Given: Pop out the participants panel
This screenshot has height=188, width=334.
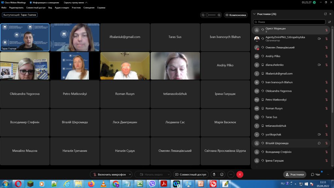Looking at the screenshot, I should tap(325, 14).
